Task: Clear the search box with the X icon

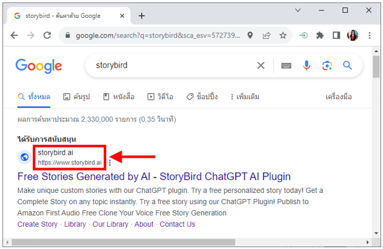Action: 261,65
